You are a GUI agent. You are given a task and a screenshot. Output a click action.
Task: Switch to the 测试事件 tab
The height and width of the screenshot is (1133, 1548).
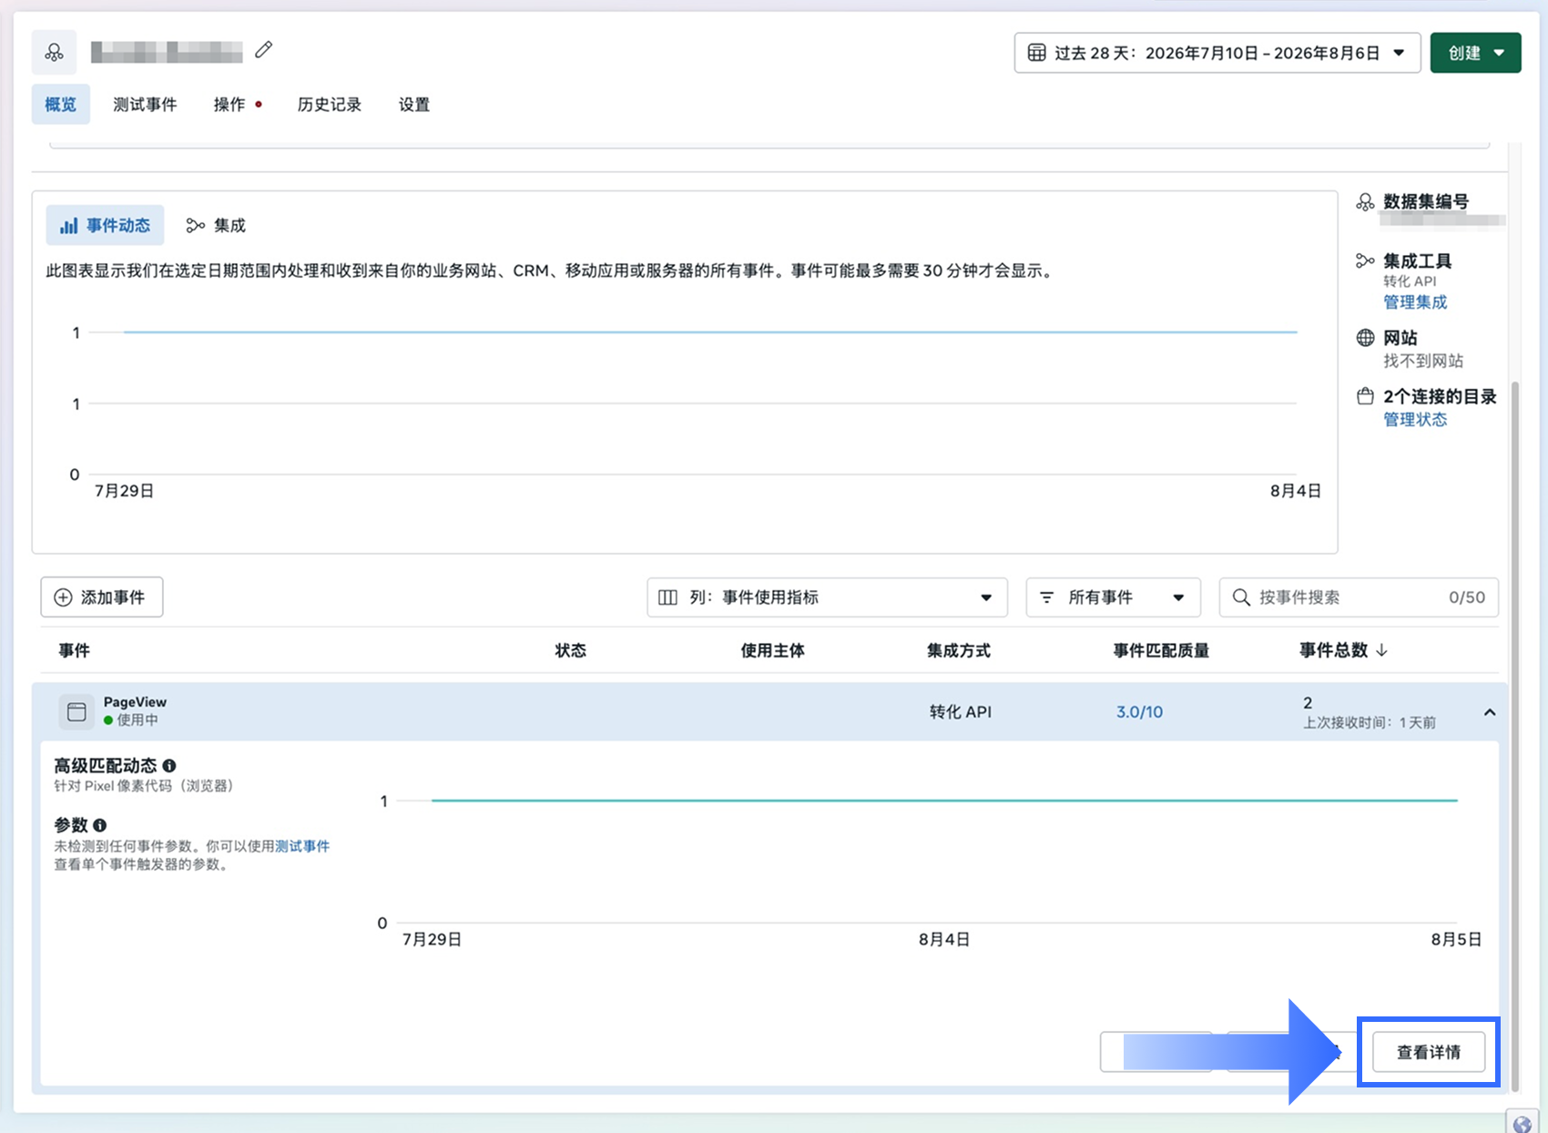(145, 104)
